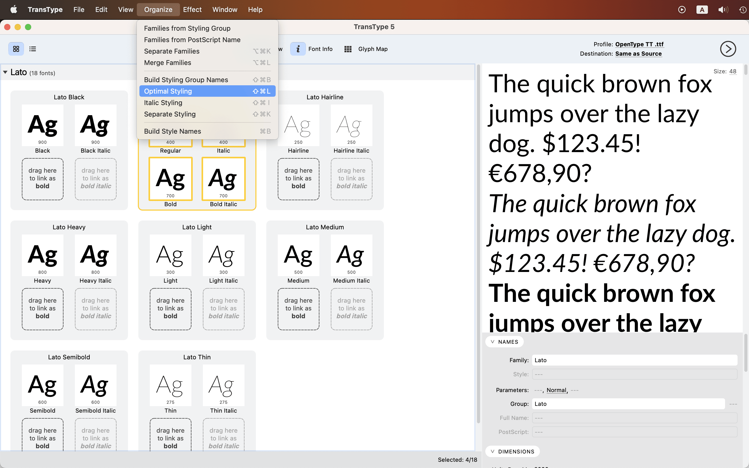The width and height of the screenshot is (749, 468).
Task: Click the Style input field
Action: pos(635,374)
